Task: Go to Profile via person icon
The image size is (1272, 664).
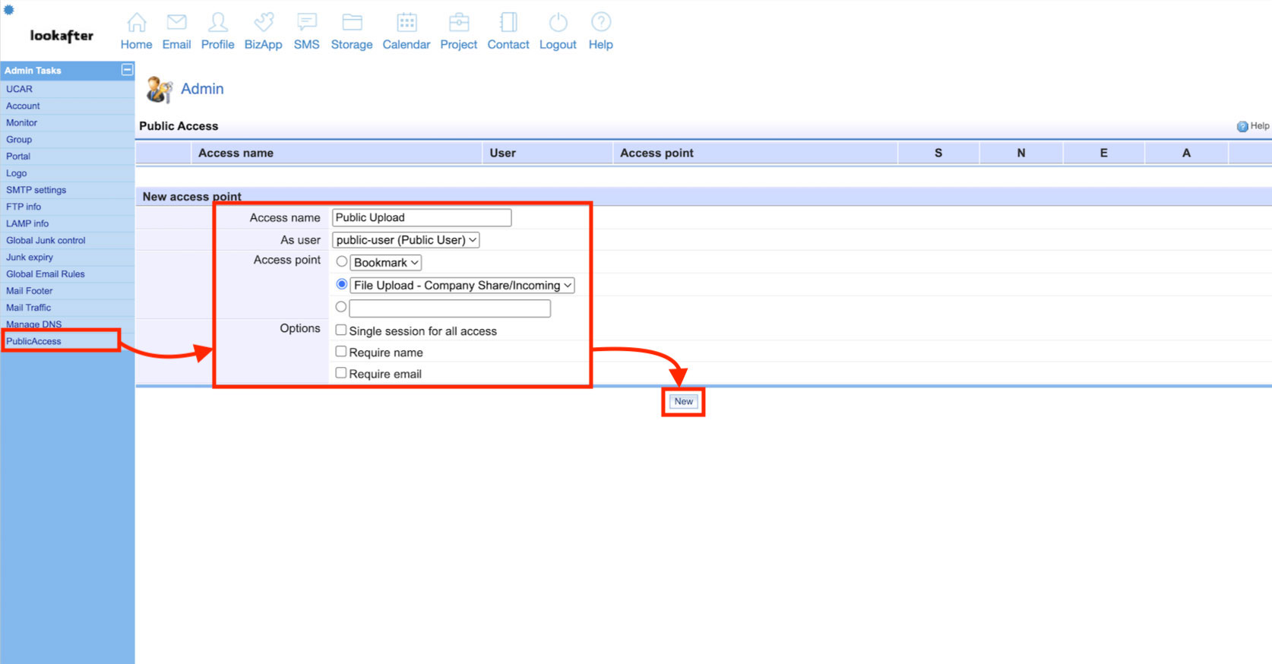Action: pyautogui.click(x=217, y=22)
